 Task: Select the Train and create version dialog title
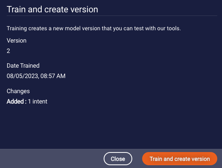pyautogui.click(x=52, y=10)
